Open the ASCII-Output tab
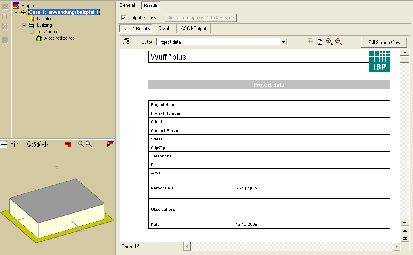Image resolution: width=413 pixels, height=255 pixels. [x=194, y=28]
